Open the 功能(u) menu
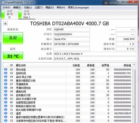The height and width of the screenshot is (123, 139). pos(28,7)
